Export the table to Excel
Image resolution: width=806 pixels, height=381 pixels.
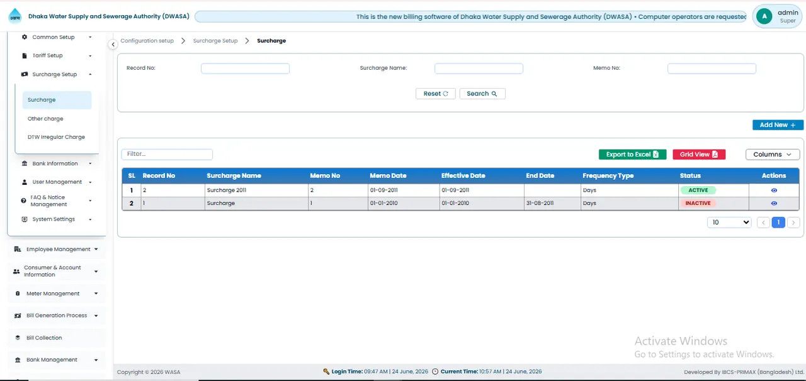coord(633,155)
